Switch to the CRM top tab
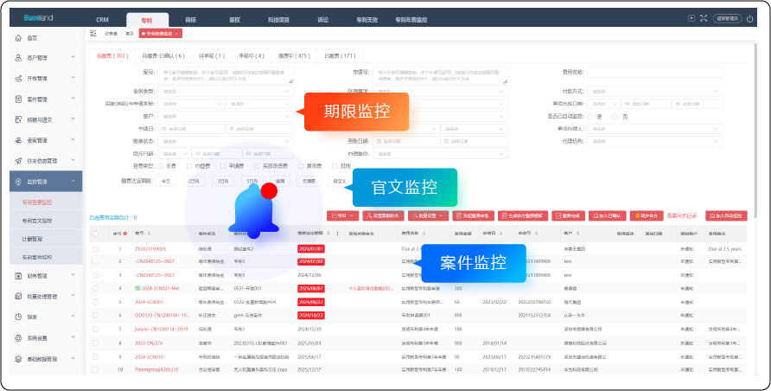This screenshot has width=771, height=391. pos(102,20)
